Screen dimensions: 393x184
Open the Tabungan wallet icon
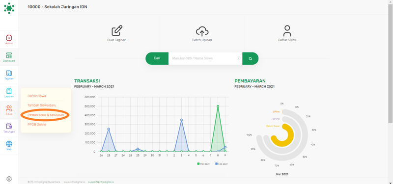pos(9,128)
